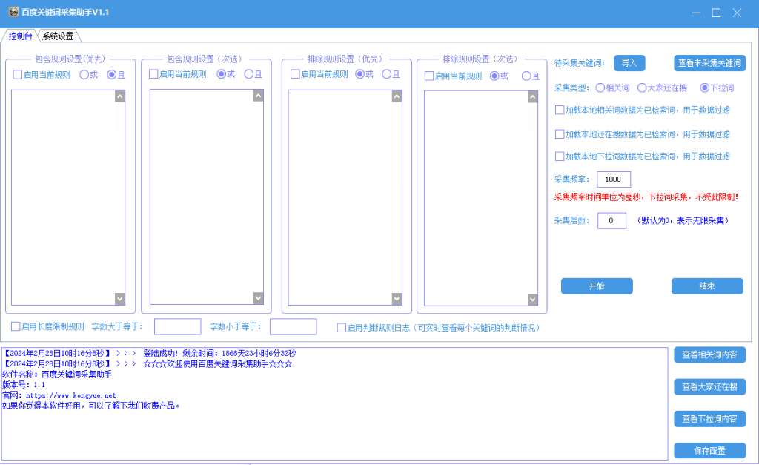Click up arrow in secondary include-rules list

(259, 96)
